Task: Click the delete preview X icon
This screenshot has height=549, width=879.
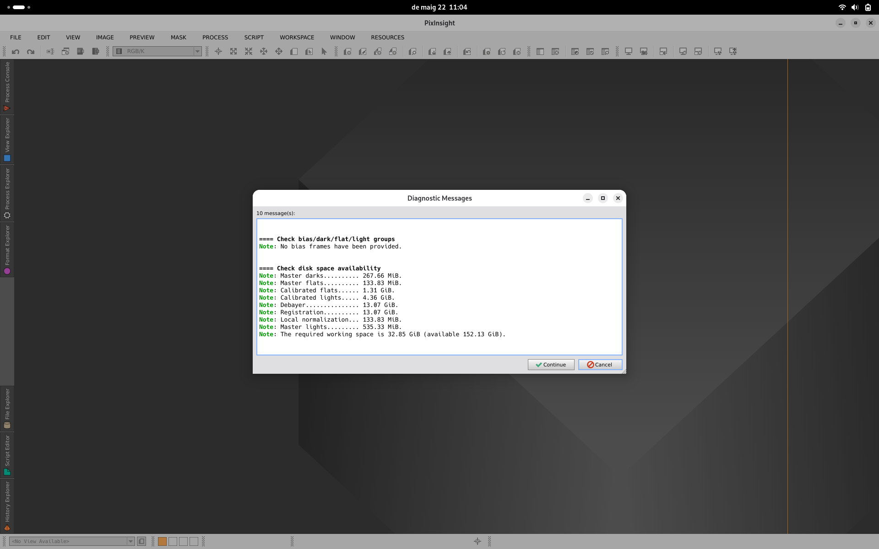Action: point(517,52)
